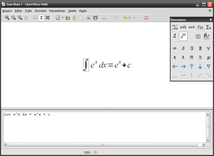Screen dimensions: 214x156
Task: Toggle the formula cursor tool
Action: pos(41,18)
